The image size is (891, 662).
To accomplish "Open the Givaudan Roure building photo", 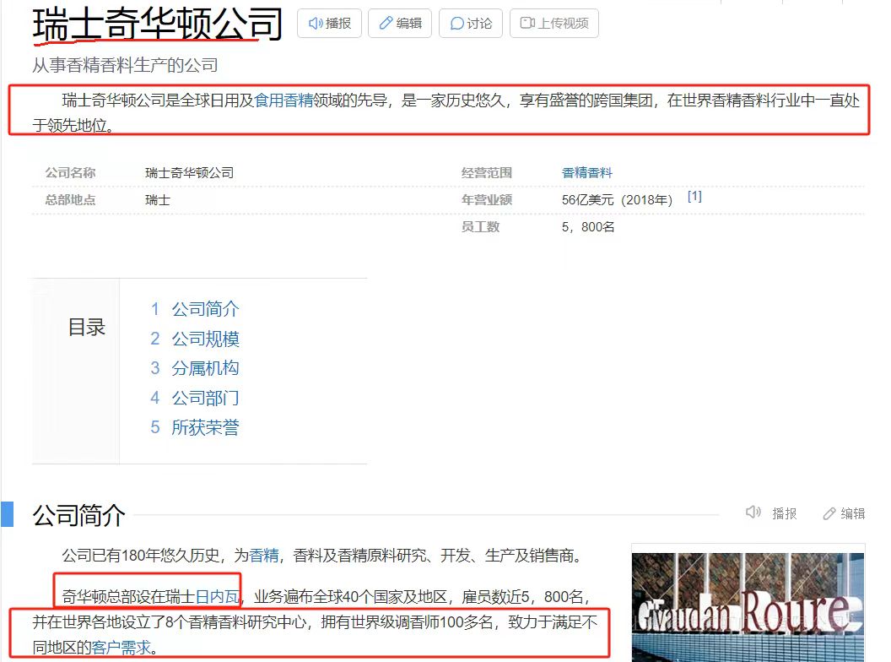I will click(x=748, y=607).
